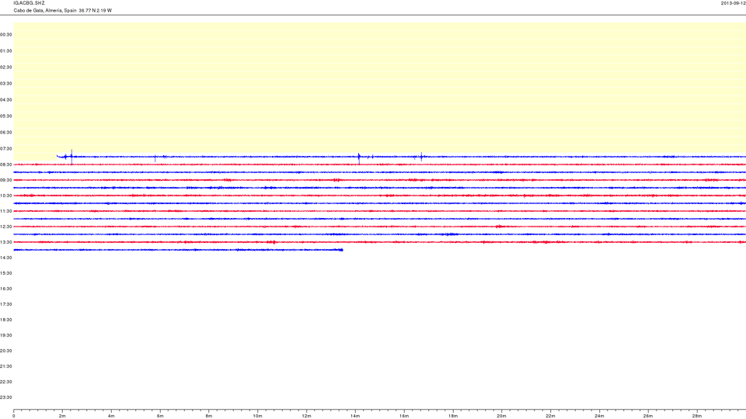
Task: Click the large spike near 14m on top trace
Action: coord(359,158)
